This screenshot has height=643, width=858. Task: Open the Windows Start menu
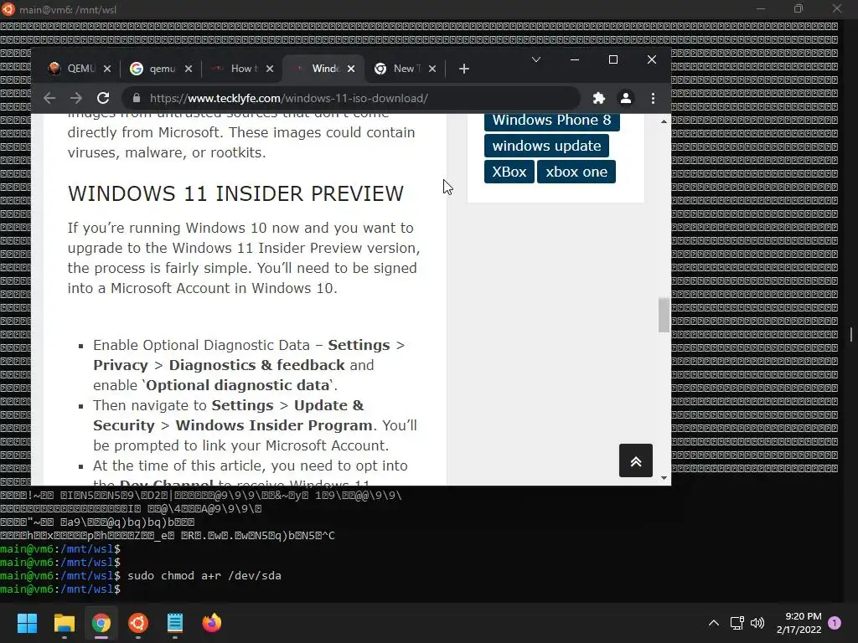(27, 623)
